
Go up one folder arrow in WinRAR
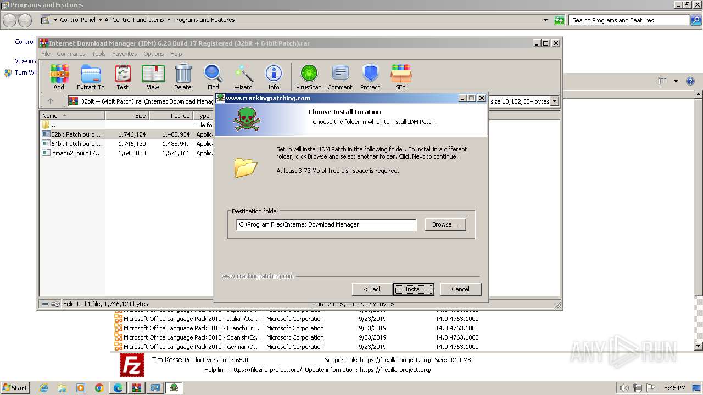pos(51,101)
